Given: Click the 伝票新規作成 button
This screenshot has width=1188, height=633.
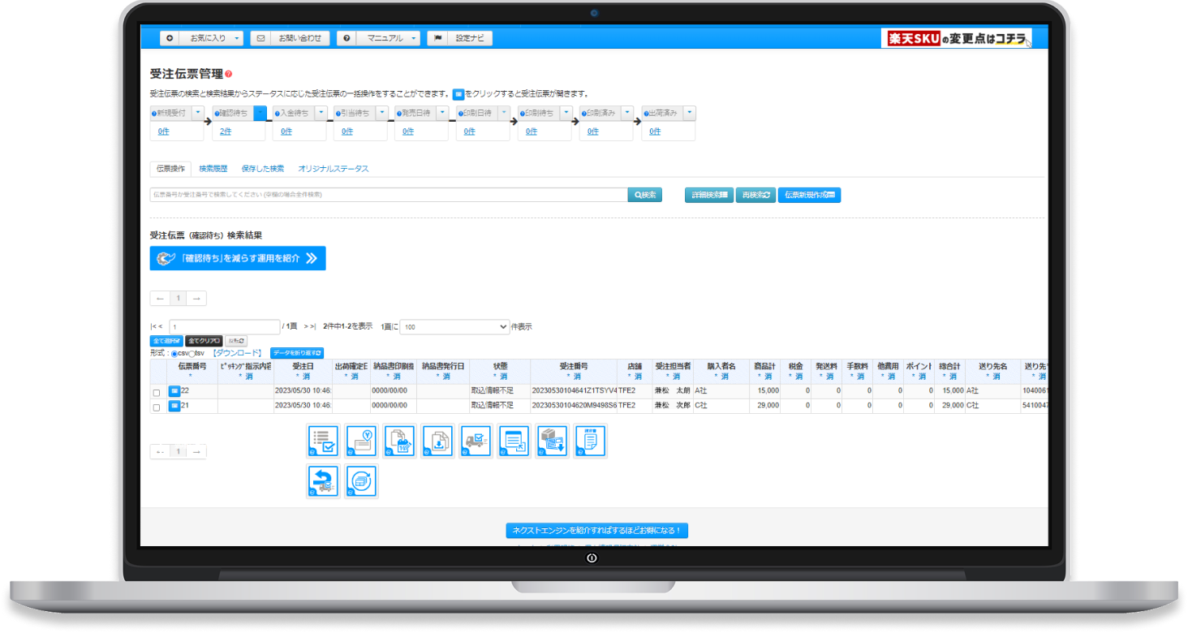Looking at the screenshot, I should click(x=809, y=195).
